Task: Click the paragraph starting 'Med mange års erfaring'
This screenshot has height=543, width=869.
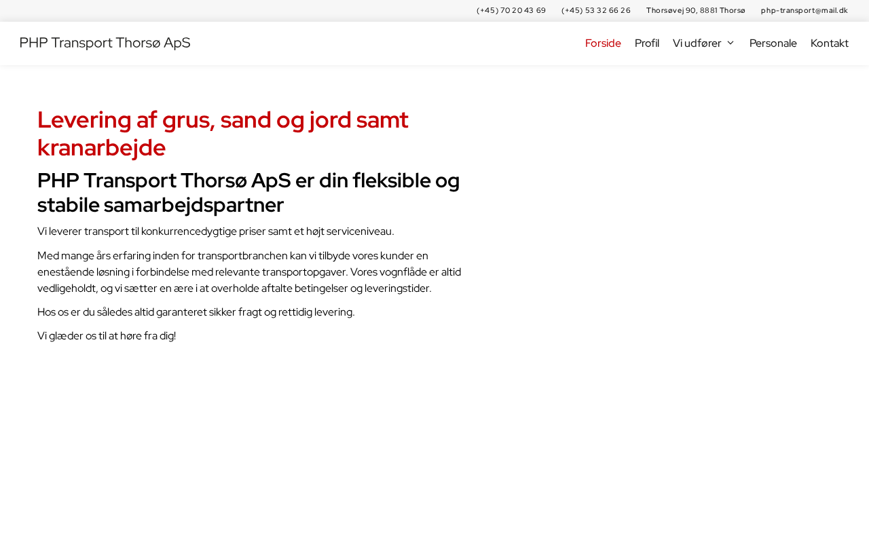Action: 249,272
